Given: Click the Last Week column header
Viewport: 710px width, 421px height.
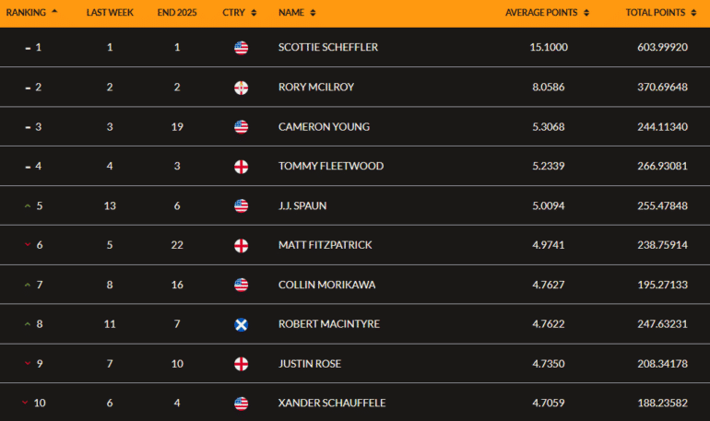Looking at the screenshot, I should pos(109,13).
